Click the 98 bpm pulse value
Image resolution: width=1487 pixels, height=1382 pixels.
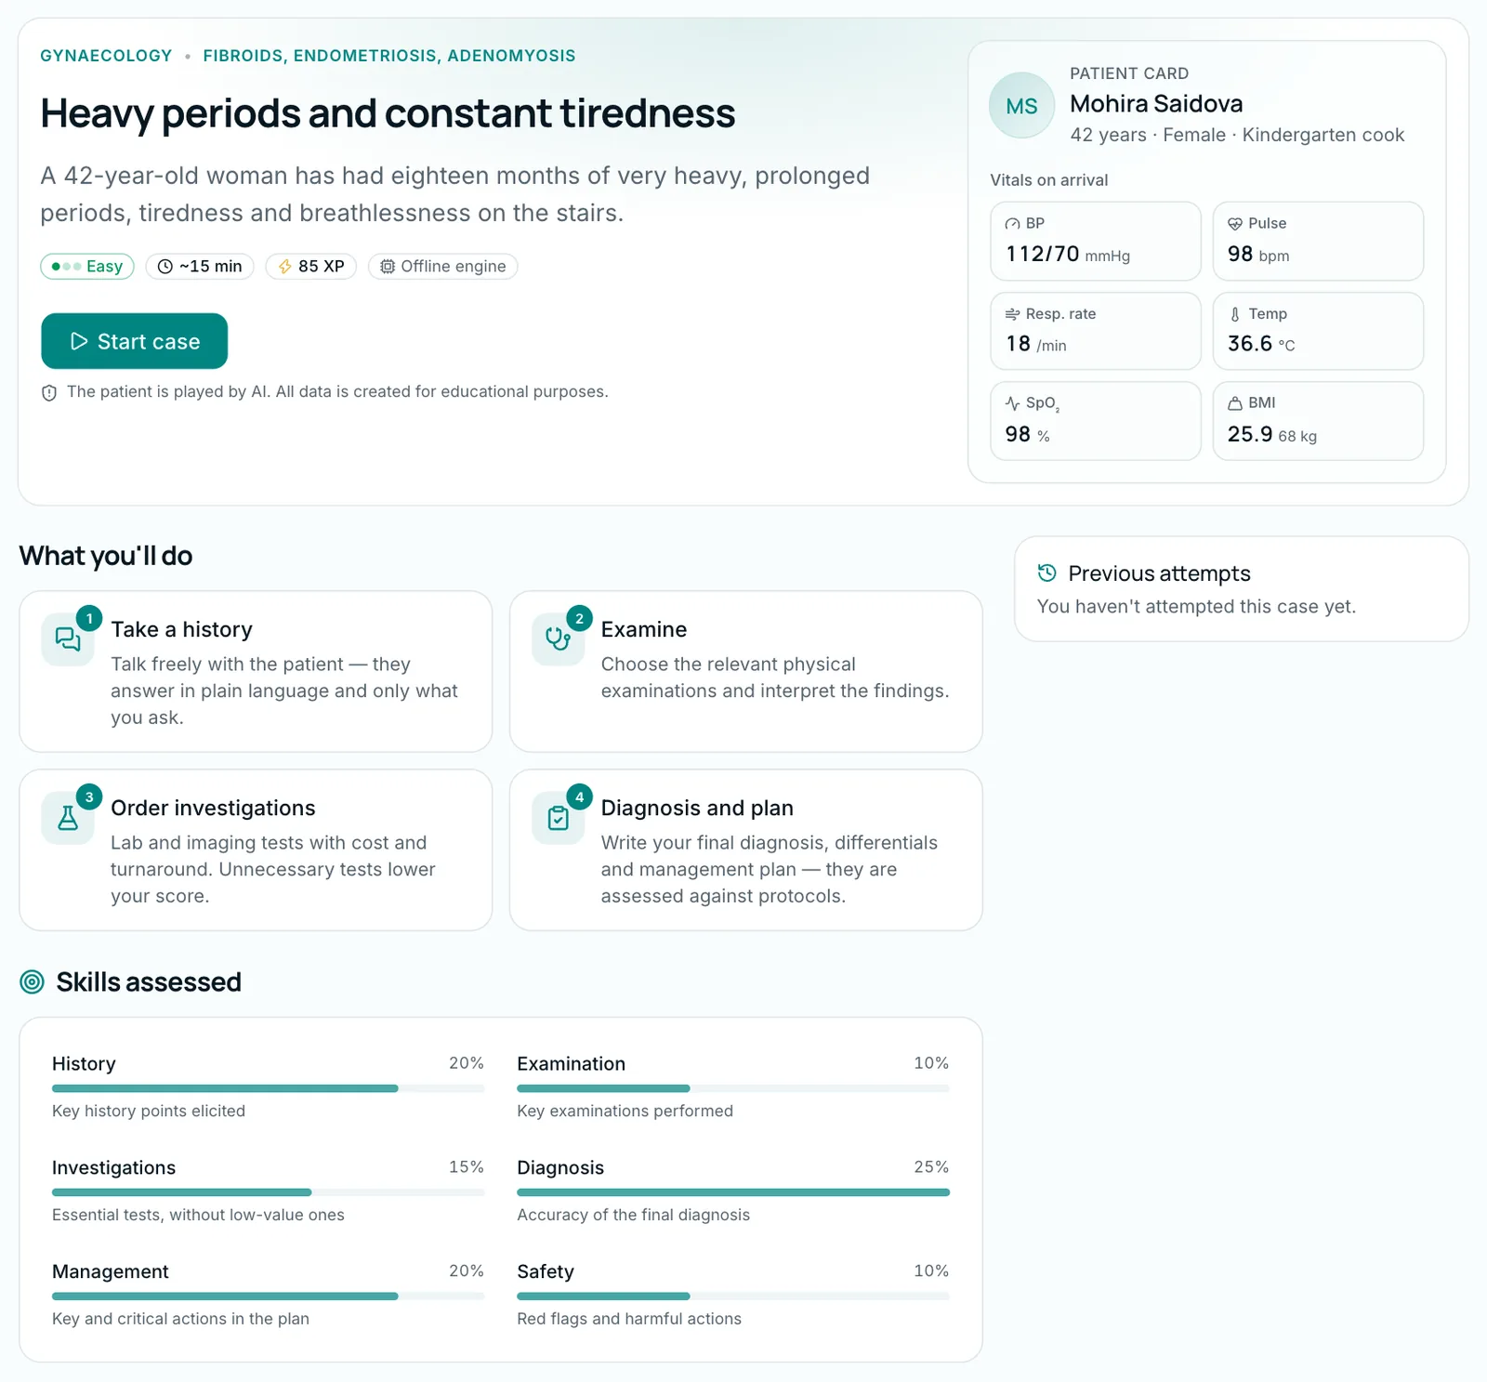[x=1258, y=255]
